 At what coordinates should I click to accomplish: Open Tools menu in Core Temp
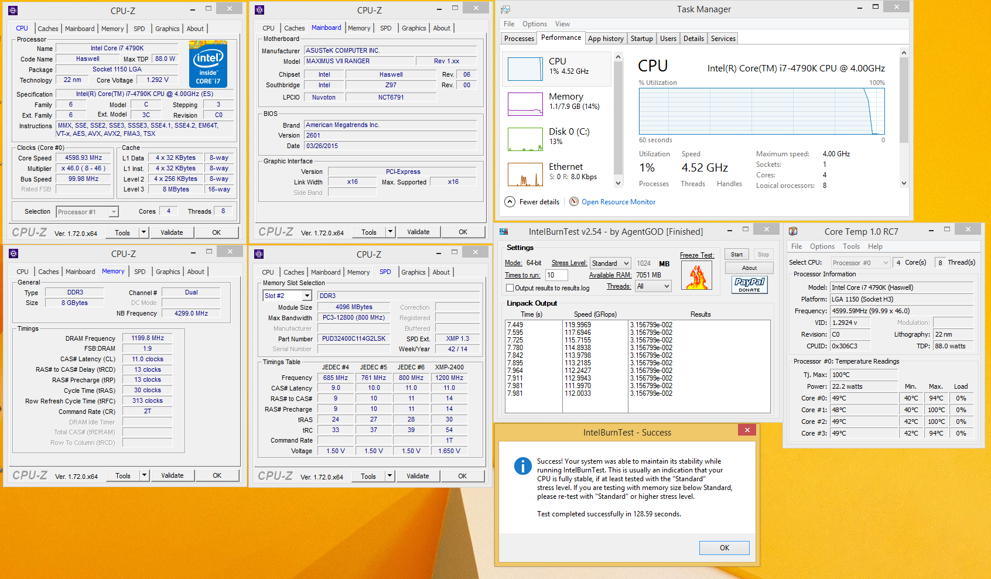(851, 246)
